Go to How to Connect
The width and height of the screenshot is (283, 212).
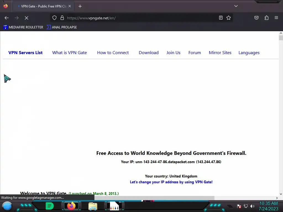[x=113, y=53]
